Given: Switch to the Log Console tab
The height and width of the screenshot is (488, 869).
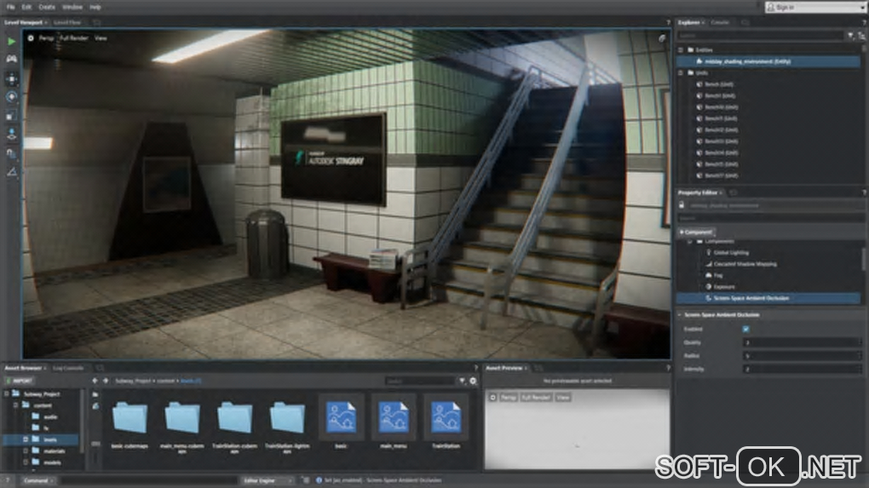Looking at the screenshot, I should coord(69,368).
